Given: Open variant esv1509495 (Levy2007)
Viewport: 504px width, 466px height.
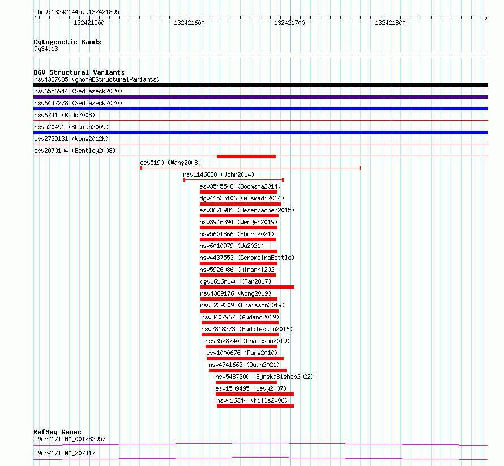Looking at the screenshot, I should pyautogui.click(x=251, y=388).
